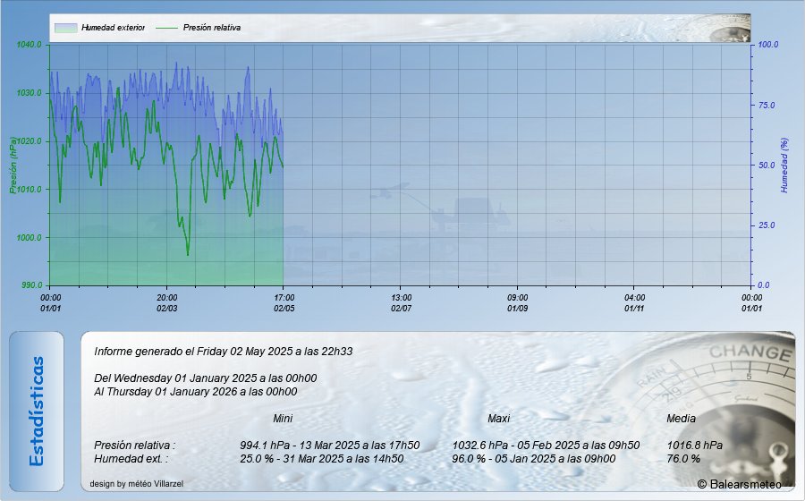Click the 0.0 humidity axis value

[x=764, y=285]
